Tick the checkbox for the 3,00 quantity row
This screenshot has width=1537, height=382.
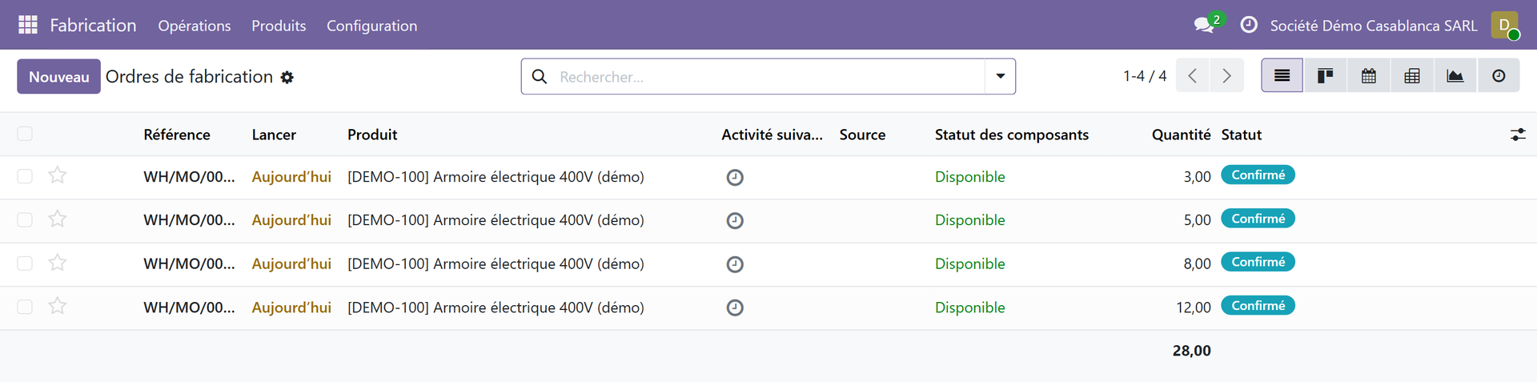pos(25,176)
